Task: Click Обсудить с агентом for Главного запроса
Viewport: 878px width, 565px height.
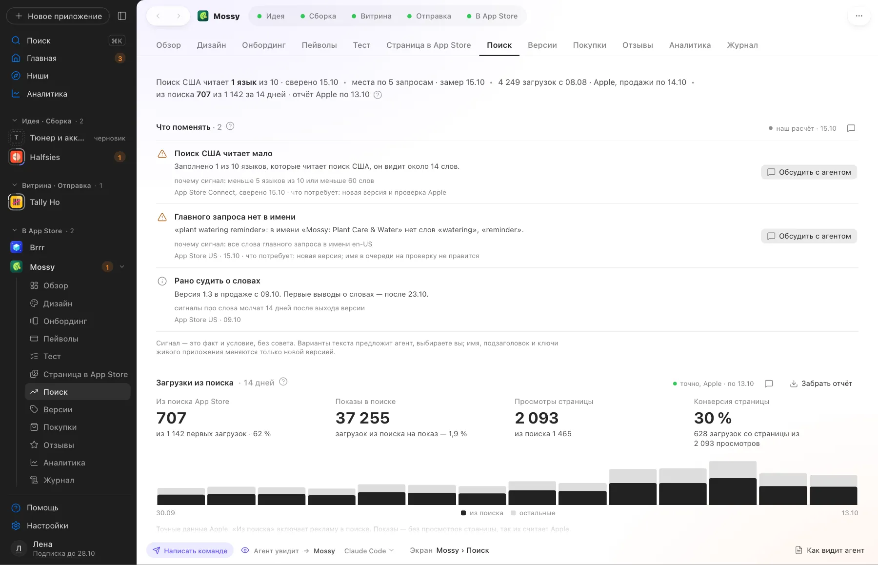Action: pos(809,236)
